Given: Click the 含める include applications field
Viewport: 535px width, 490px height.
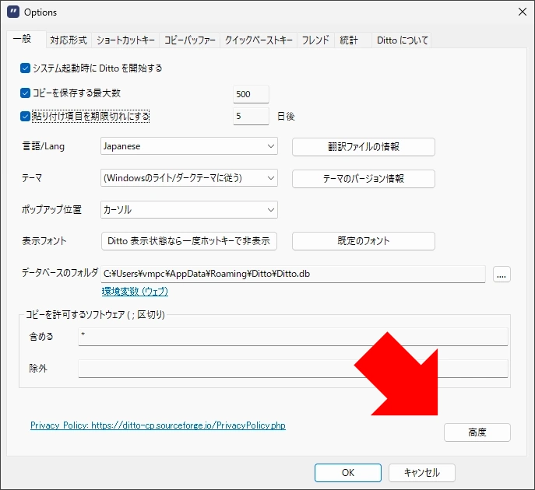Looking at the screenshot, I should click(x=293, y=336).
